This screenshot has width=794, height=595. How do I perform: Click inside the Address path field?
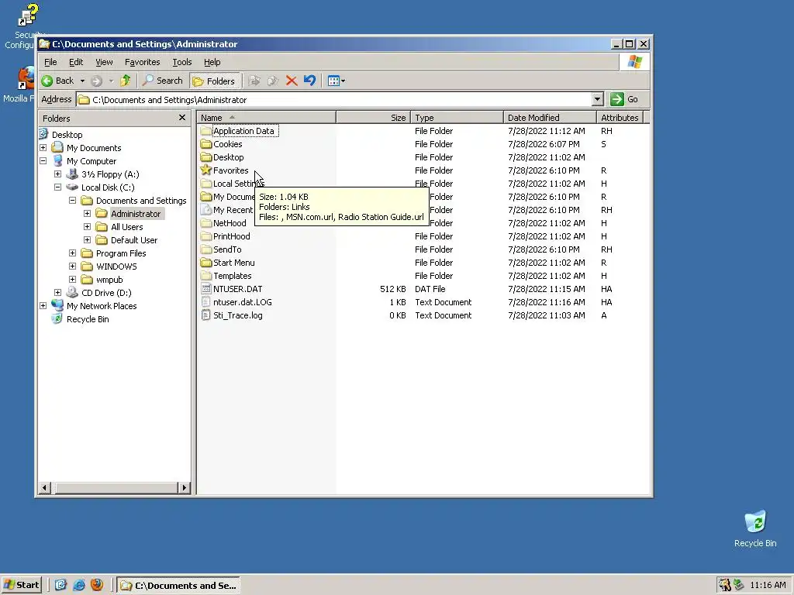334,100
